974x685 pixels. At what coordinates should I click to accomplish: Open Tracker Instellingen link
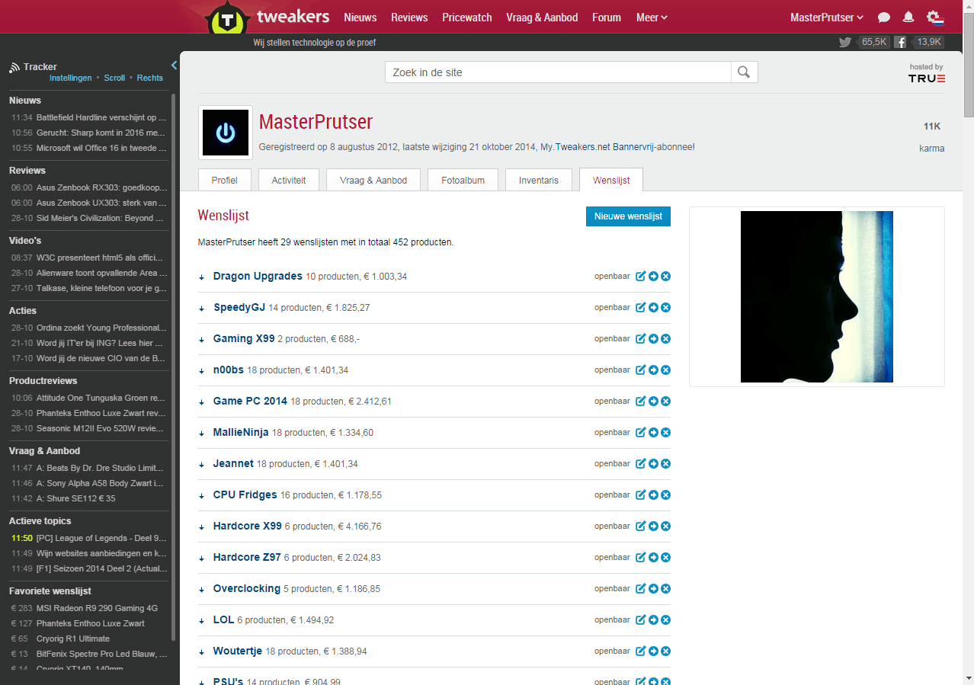[x=71, y=78]
